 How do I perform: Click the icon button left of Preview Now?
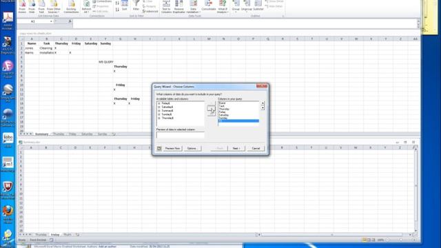159,148
